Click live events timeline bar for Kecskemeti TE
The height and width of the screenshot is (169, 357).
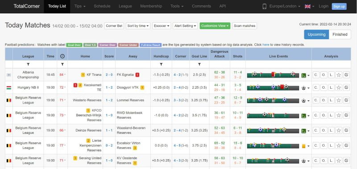(273, 87)
